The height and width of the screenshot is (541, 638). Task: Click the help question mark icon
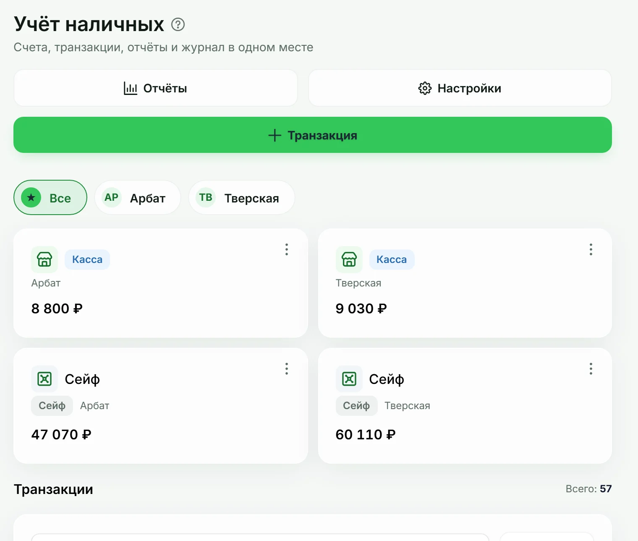click(178, 25)
